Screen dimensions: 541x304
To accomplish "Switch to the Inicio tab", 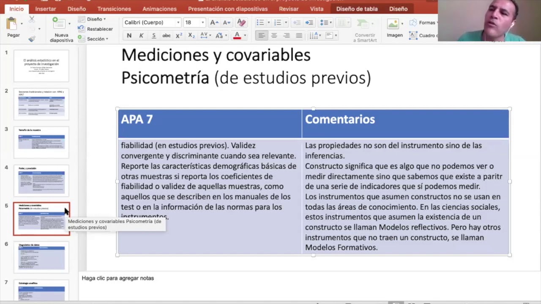I will [x=16, y=8].
